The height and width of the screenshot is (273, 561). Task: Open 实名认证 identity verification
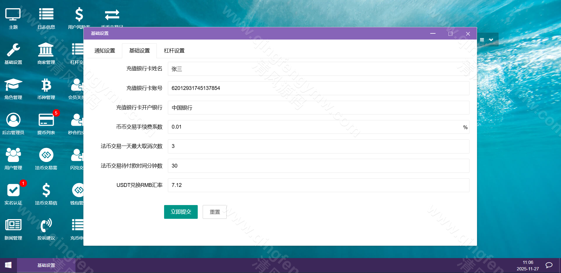pos(13,193)
